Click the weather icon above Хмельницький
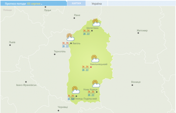The image size is (176, 113). tap(95, 58)
